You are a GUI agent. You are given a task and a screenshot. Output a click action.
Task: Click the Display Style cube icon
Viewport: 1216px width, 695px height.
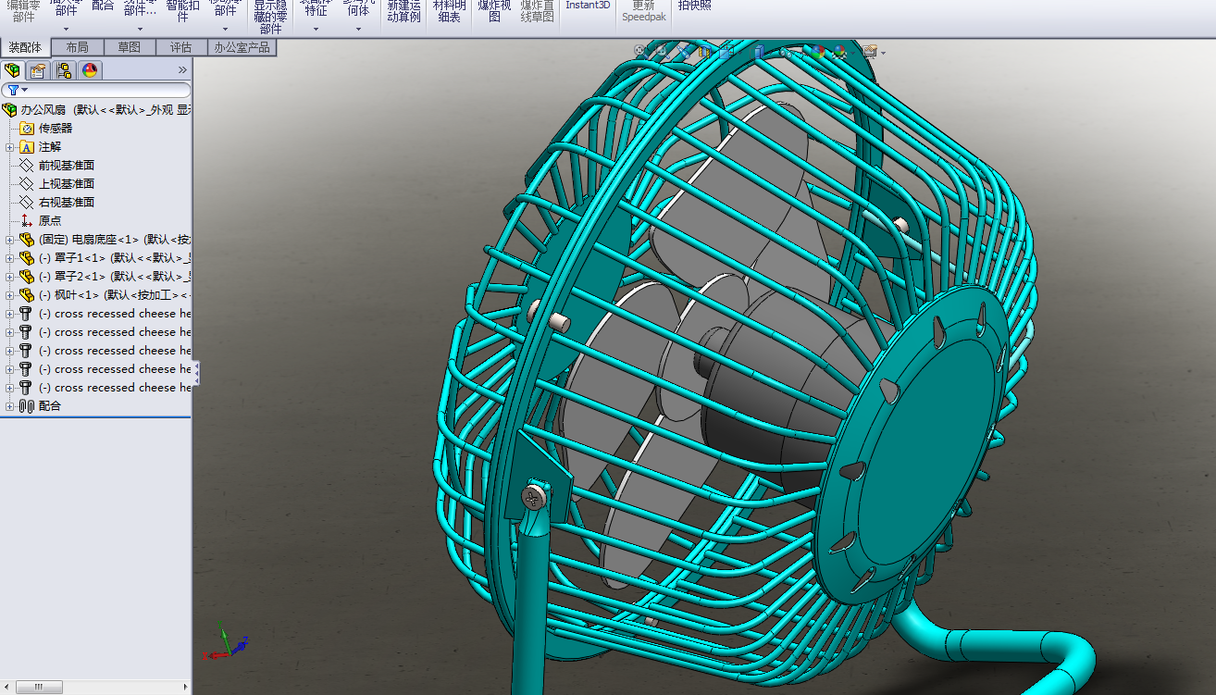click(x=757, y=52)
